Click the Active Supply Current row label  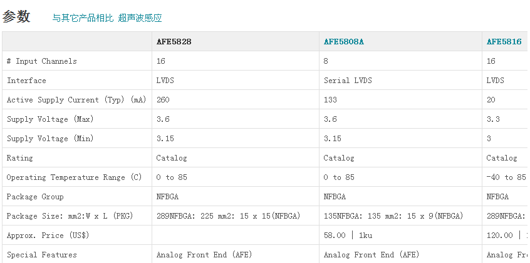point(76,100)
